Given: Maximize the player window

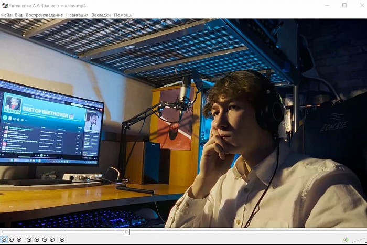Looking at the screenshot, I should tap(344, 5).
